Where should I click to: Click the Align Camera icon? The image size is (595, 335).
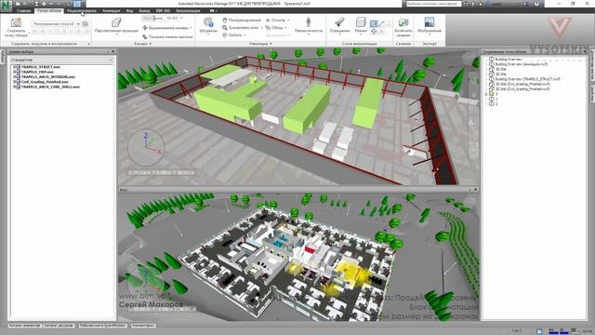(x=145, y=28)
